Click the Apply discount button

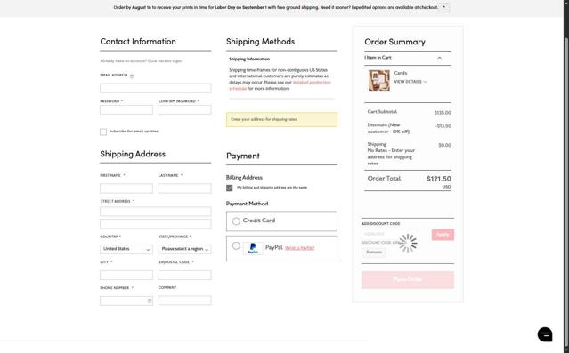coord(443,235)
